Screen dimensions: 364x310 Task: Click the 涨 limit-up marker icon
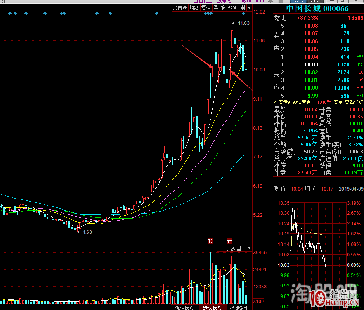coord(229,241)
